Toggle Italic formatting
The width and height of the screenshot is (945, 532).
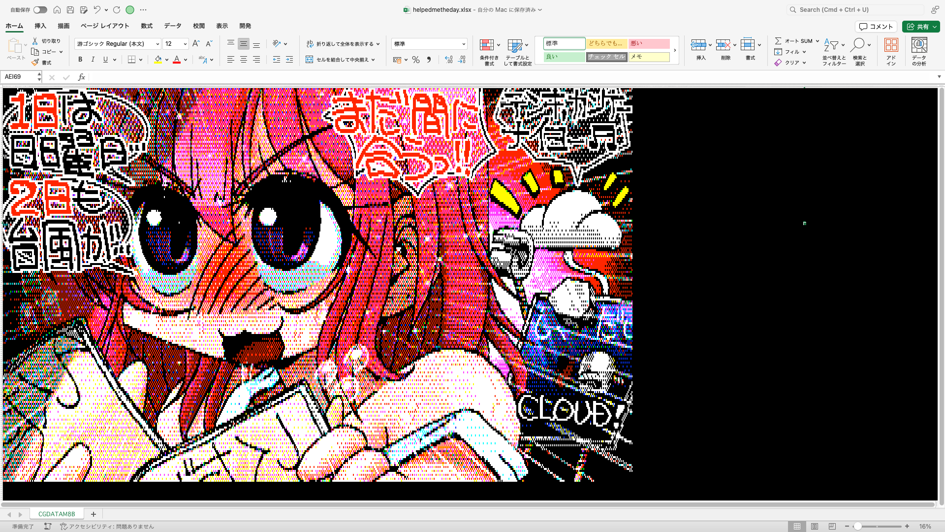pyautogui.click(x=93, y=60)
